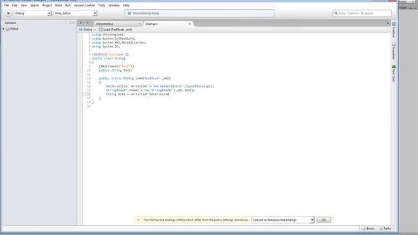The width and height of the screenshot is (418, 235).
Task: Close the Movement.cs tab
Action: tap(140, 23)
